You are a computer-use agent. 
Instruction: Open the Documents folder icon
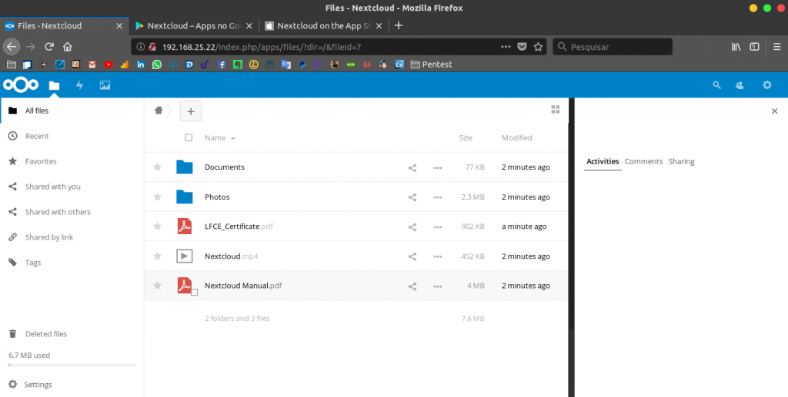point(185,167)
